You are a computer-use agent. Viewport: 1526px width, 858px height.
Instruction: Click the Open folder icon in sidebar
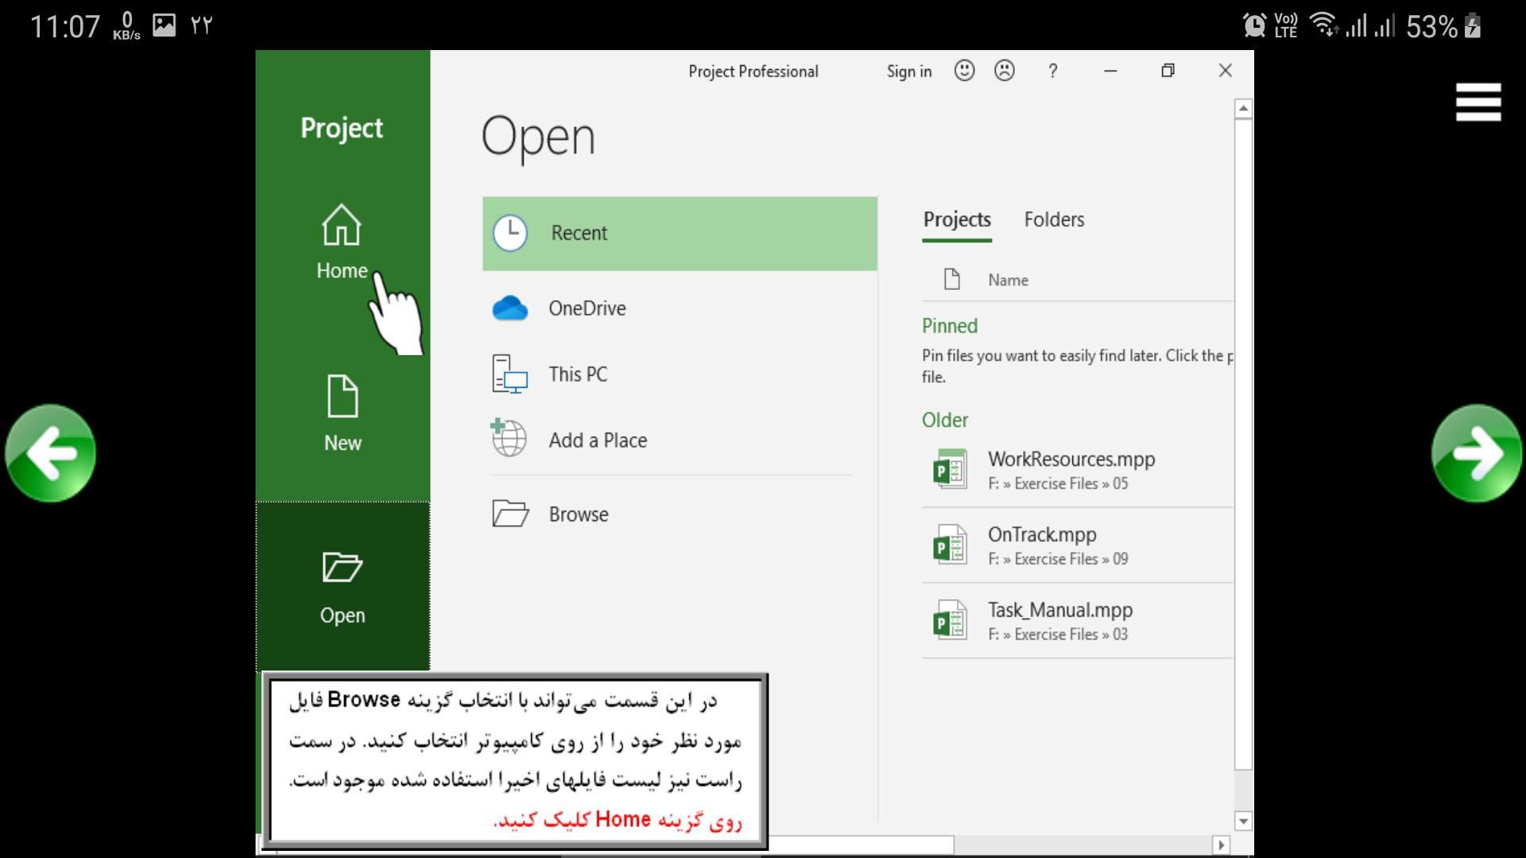click(x=343, y=567)
